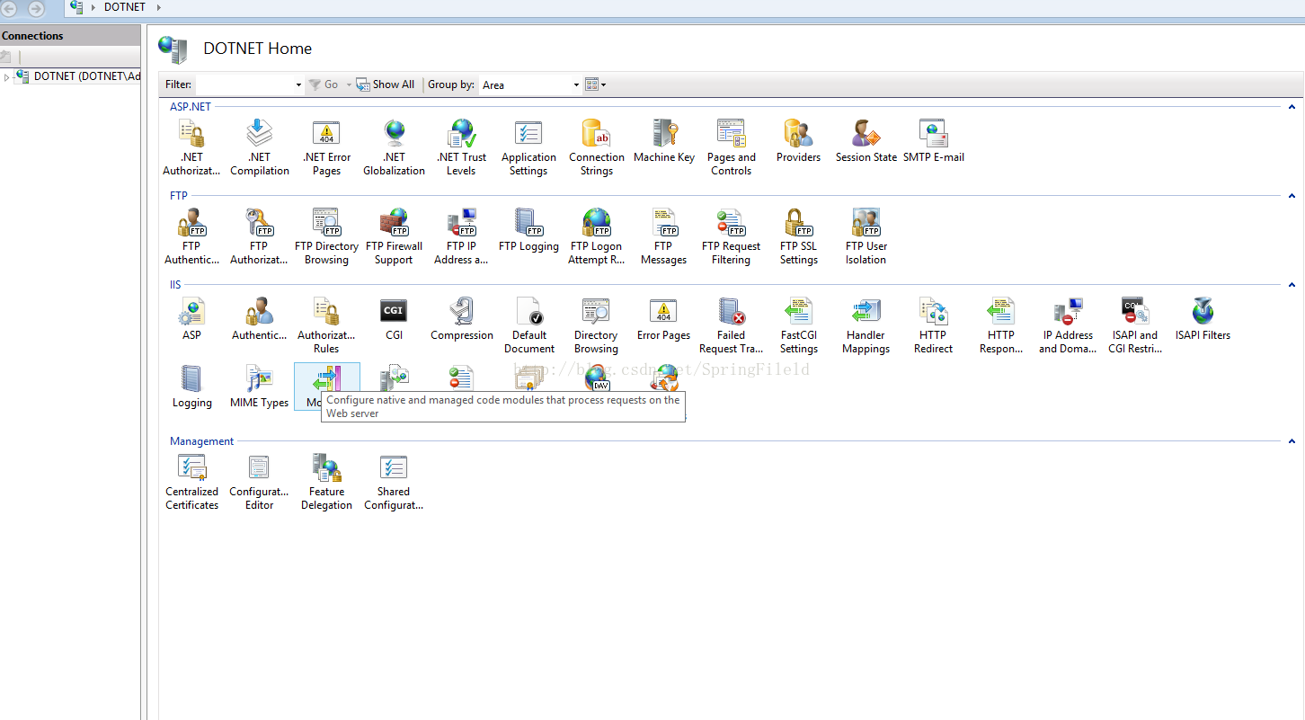Click the Show All button
Viewport: 1305px width, 720px height.
coord(386,84)
